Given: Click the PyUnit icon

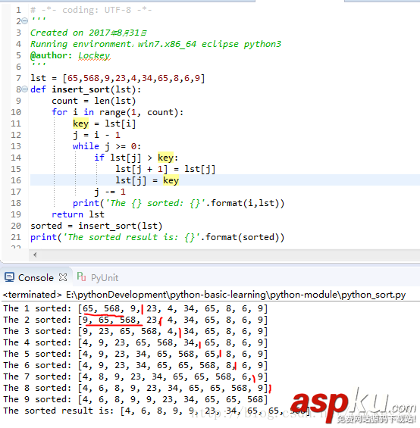Looking at the screenshot, I should 81,276.
